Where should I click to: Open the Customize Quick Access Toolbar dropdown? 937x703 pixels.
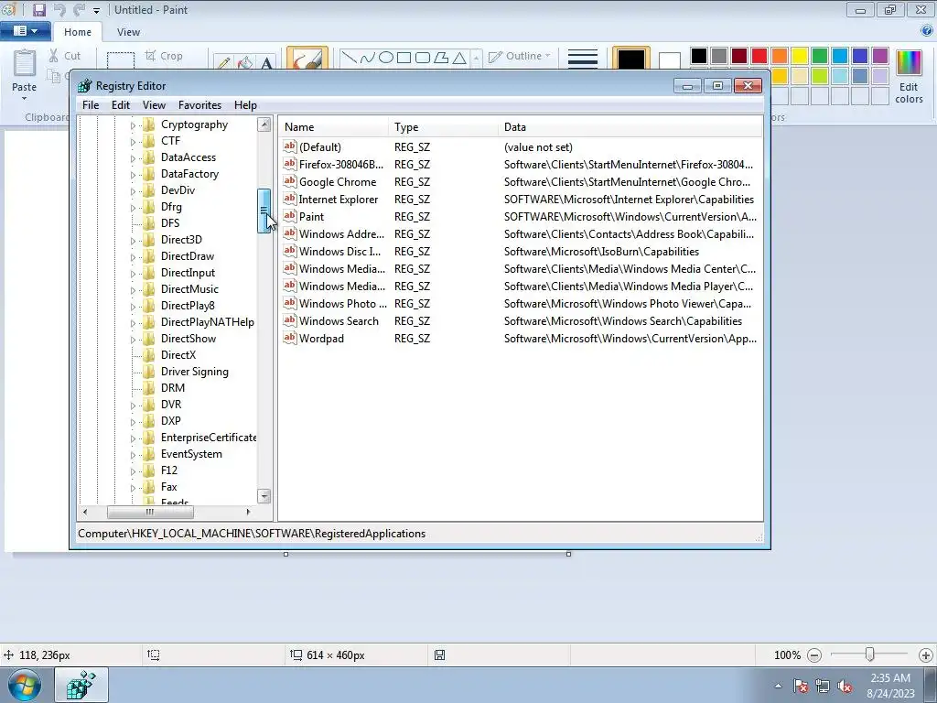(x=96, y=10)
